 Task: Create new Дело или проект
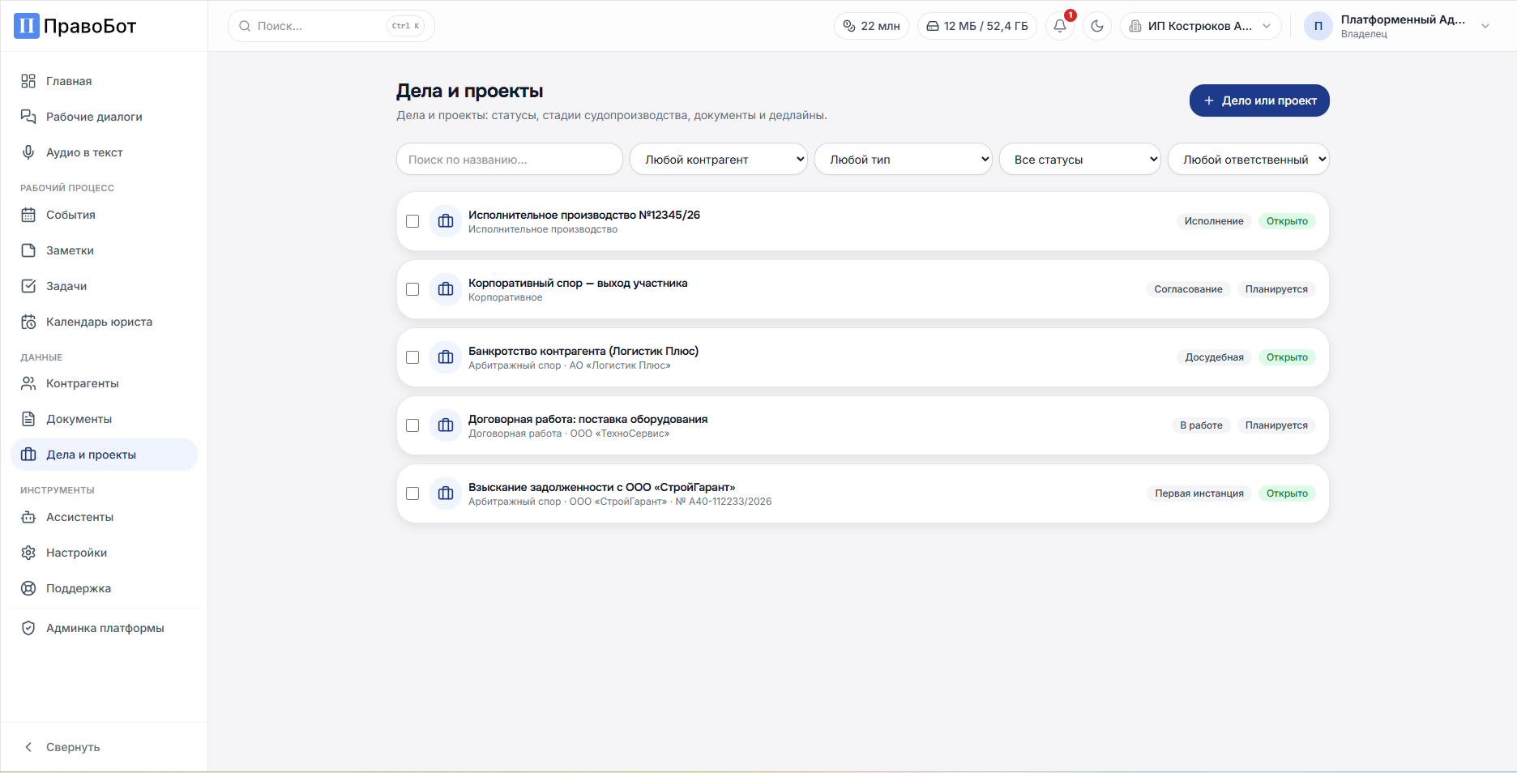pyautogui.click(x=1259, y=100)
